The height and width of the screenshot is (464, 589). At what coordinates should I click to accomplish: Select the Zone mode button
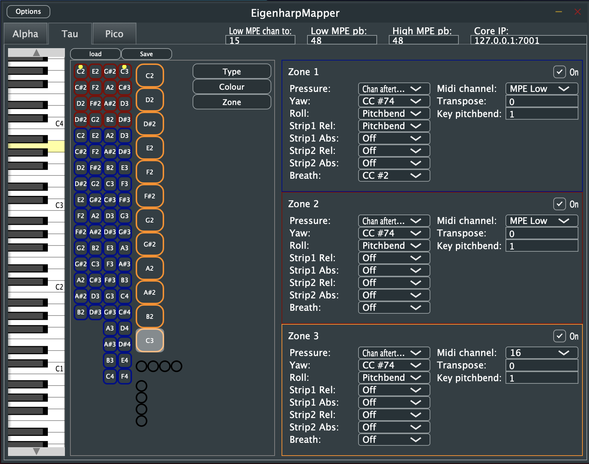click(232, 102)
